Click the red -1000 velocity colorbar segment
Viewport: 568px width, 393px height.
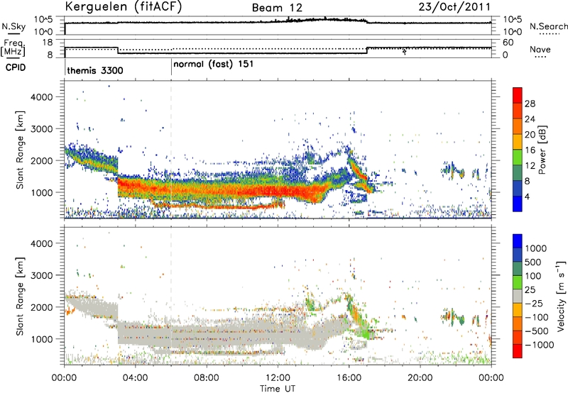tap(518, 351)
